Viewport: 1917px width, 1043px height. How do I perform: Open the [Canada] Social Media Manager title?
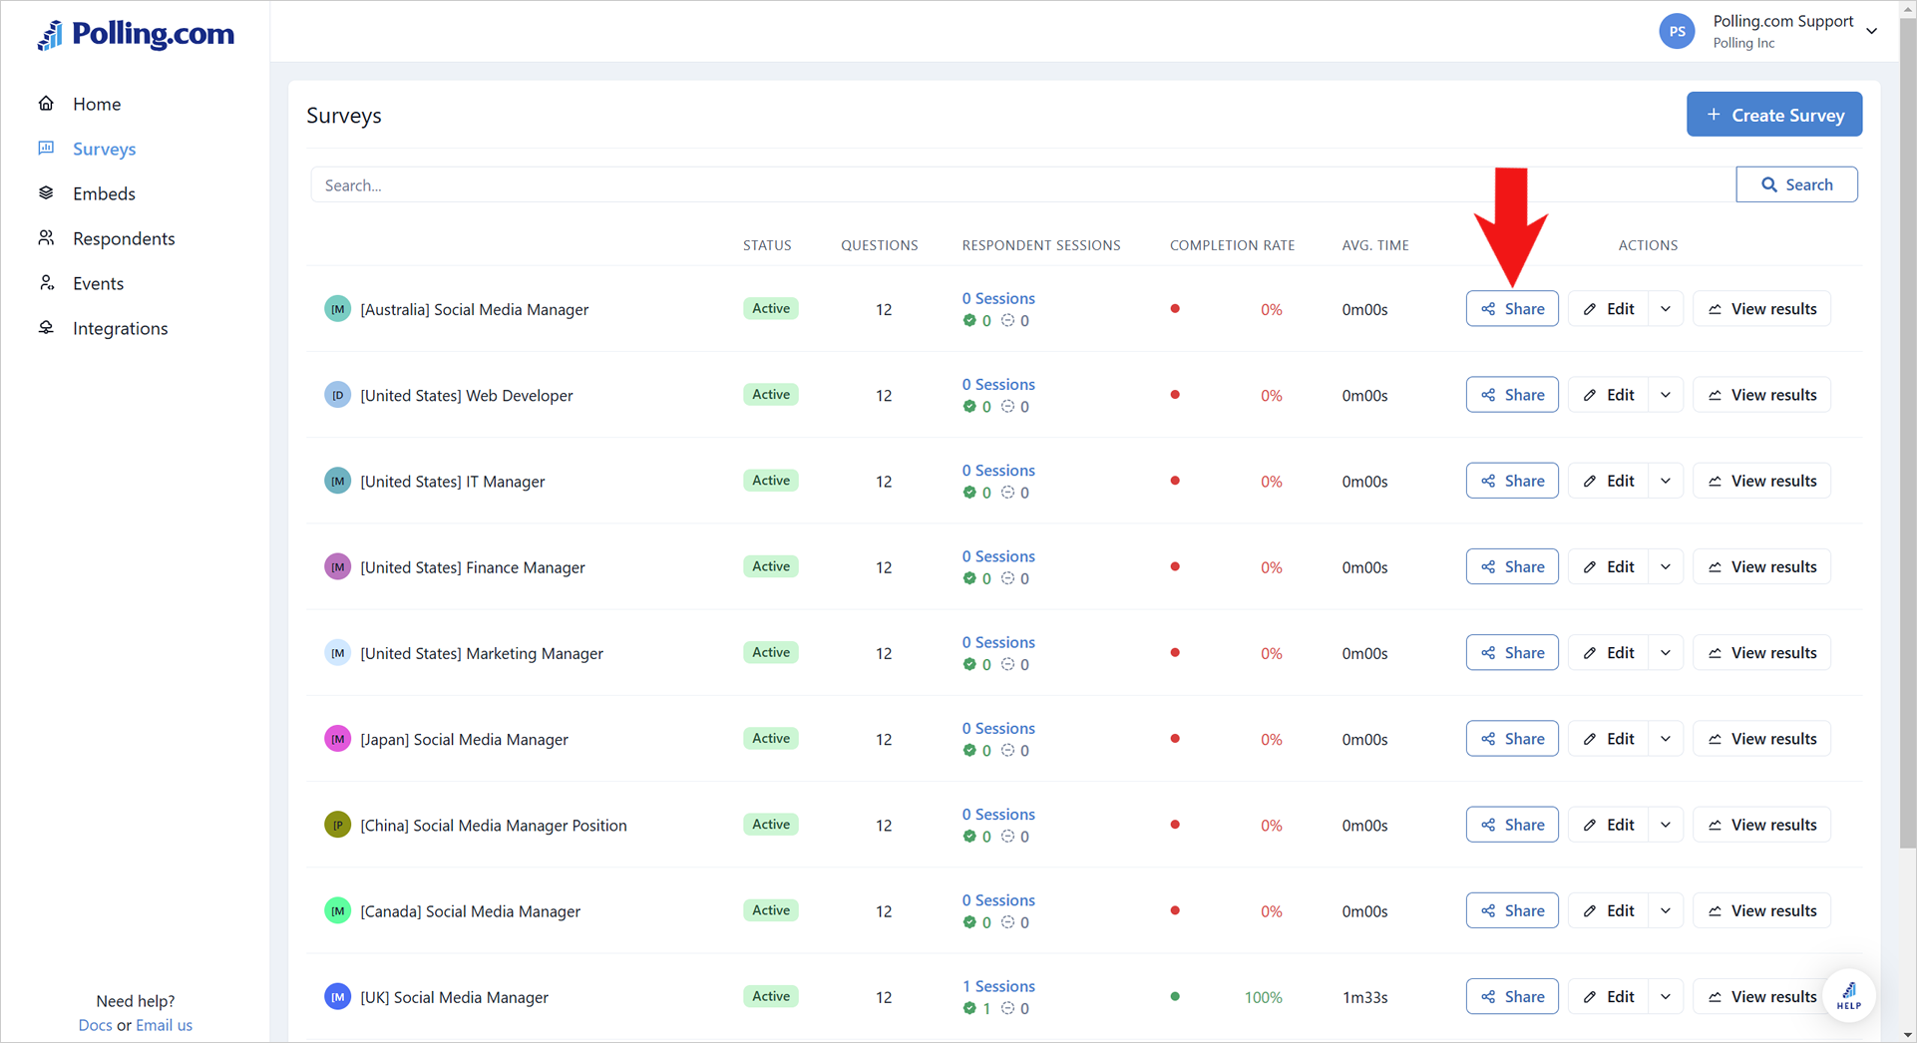click(470, 911)
